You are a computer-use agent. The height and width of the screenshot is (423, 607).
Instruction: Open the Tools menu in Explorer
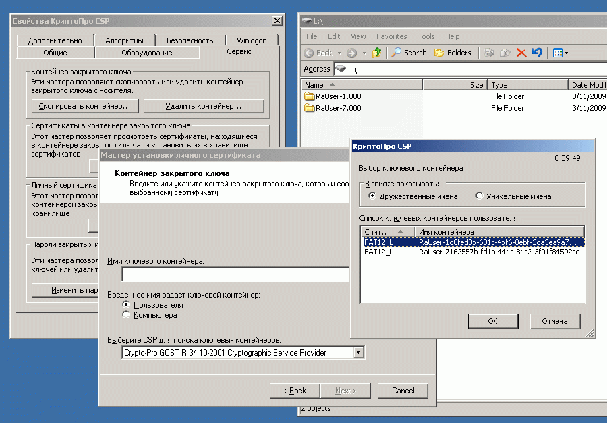click(426, 36)
